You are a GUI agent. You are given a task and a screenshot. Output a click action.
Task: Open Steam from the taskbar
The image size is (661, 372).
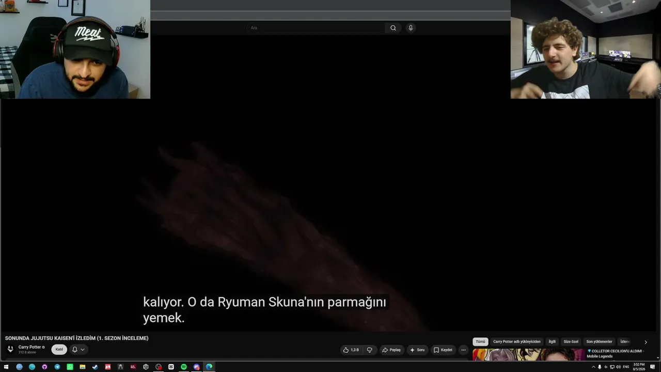pyautogui.click(x=95, y=367)
